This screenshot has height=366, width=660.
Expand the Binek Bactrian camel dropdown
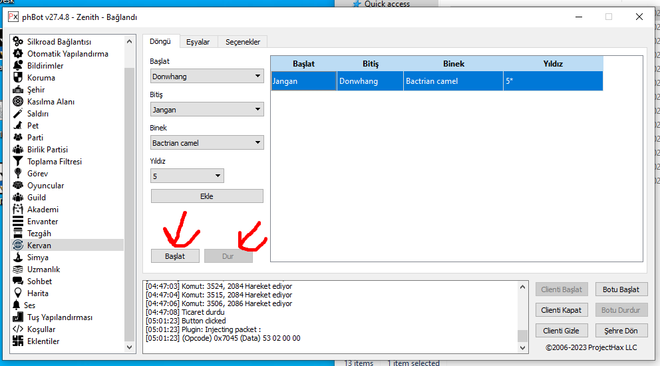(207, 143)
